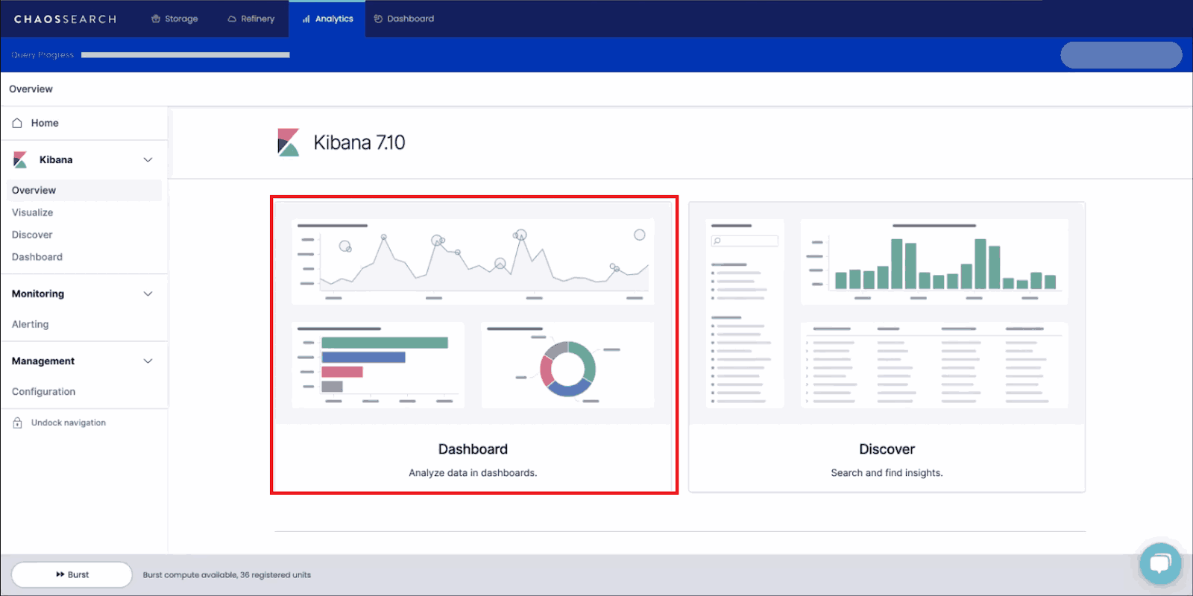Open Alerting in sidebar
The height and width of the screenshot is (596, 1193).
click(x=30, y=324)
